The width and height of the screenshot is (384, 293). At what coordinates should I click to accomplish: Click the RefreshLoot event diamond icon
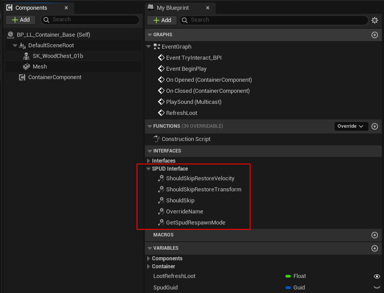(x=161, y=113)
